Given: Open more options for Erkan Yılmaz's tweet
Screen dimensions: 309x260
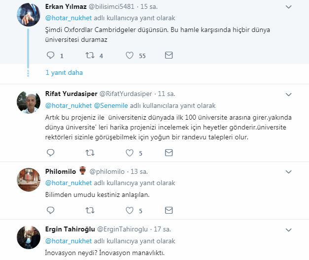Looking at the screenshot, I should coord(289,8).
